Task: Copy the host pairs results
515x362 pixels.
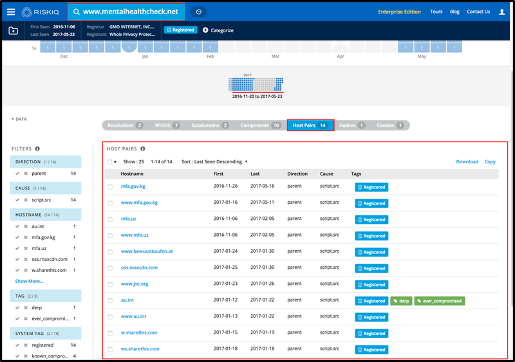Action: pos(490,161)
